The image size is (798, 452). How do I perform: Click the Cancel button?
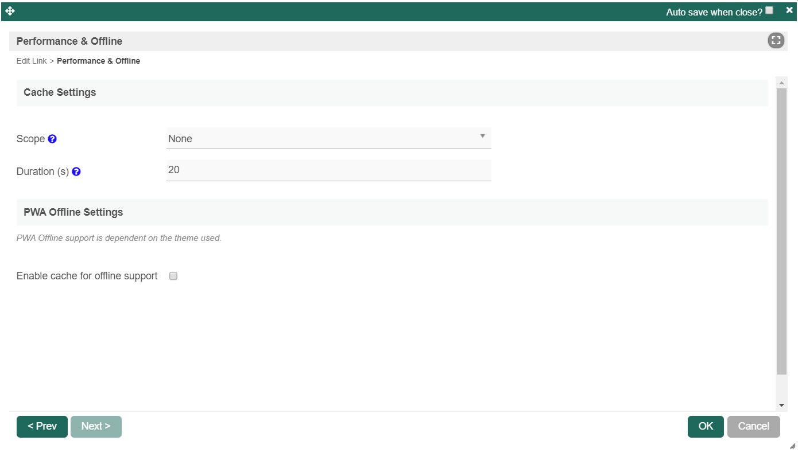753,426
